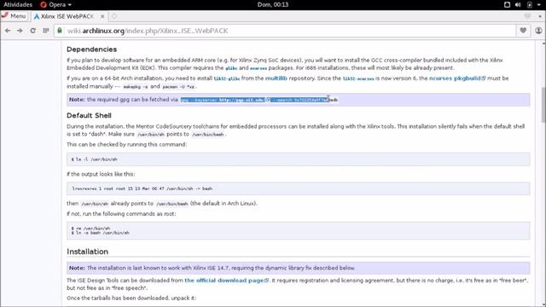Screen dimensions: 546x307
Task: Open the Atividades overview
Action: click(x=18, y=4)
